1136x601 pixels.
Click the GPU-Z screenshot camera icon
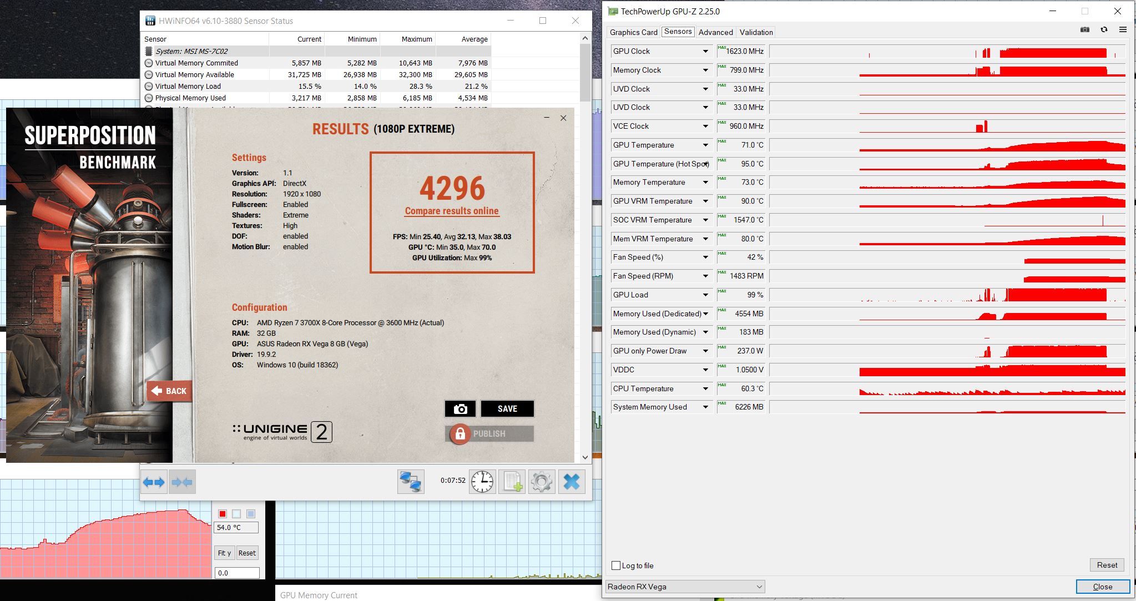(1084, 30)
